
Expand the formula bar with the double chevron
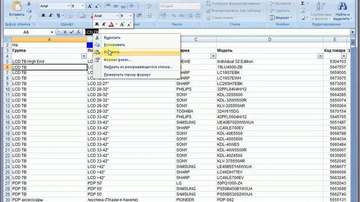tap(353, 33)
